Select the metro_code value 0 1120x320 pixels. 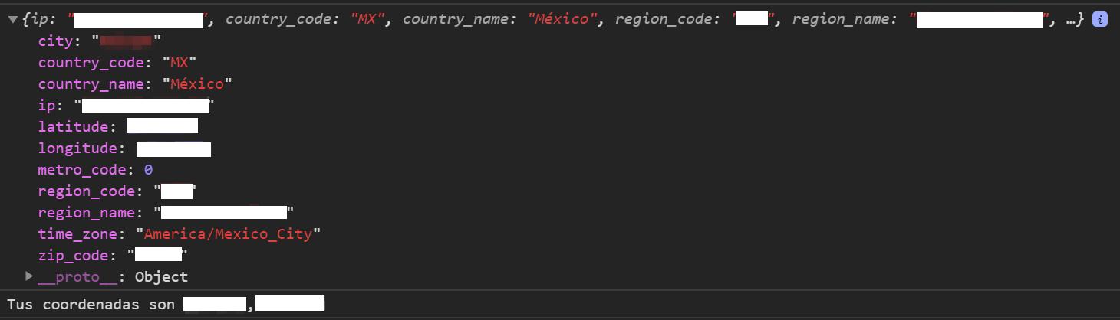[x=148, y=169]
